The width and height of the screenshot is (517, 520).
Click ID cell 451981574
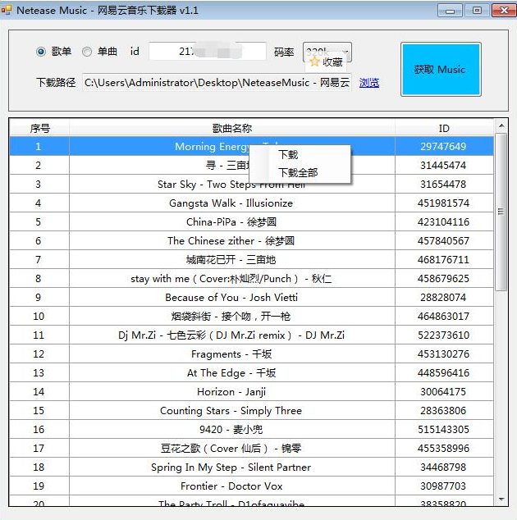click(444, 203)
